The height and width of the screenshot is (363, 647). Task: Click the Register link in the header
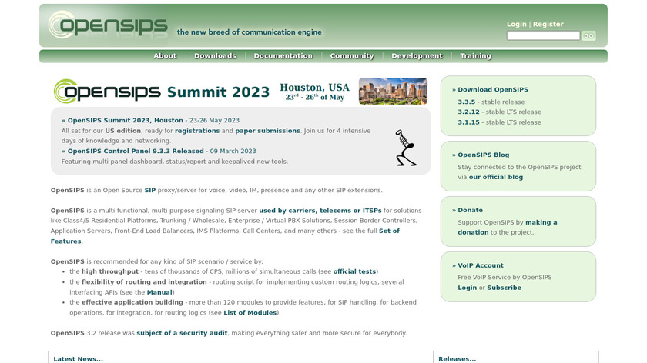[x=548, y=24]
